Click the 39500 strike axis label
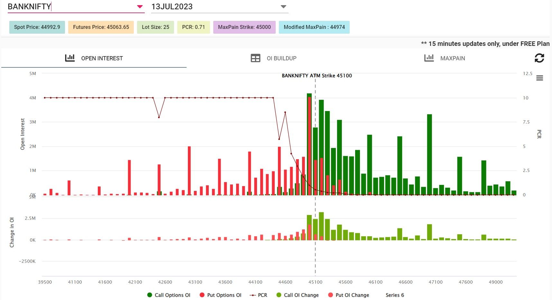This screenshot has width=552, height=300. tap(45, 282)
